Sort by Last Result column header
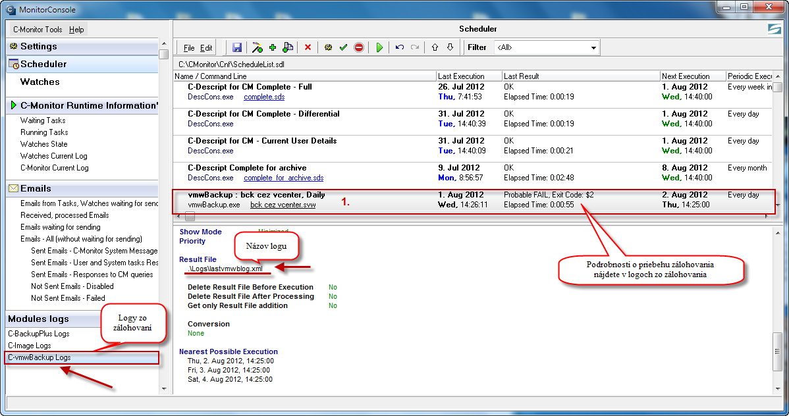This screenshot has height=416, width=789. [581, 76]
